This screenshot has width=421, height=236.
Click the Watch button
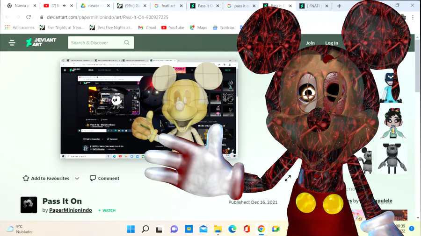coord(107,210)
